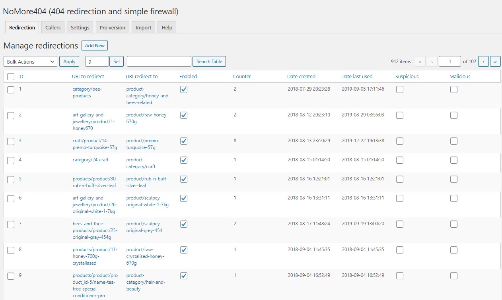Open product/raw-crystalised-honey-670g target link

coord(145,256)
